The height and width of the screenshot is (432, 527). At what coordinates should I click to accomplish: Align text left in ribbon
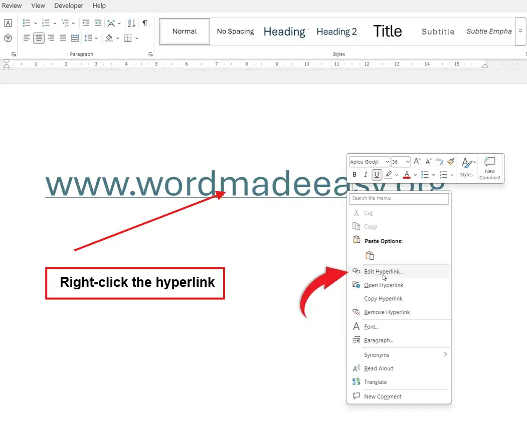27,38
